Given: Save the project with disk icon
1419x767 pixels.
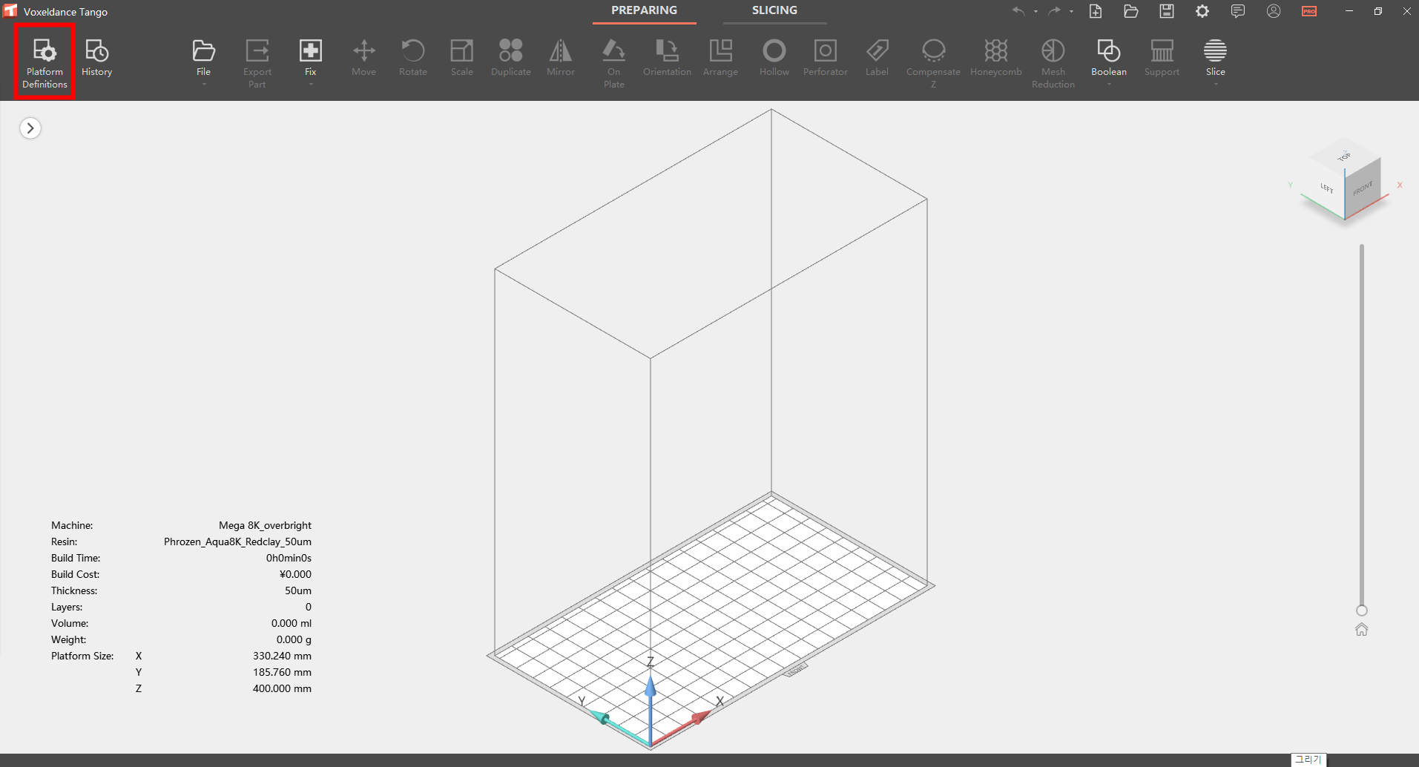Looking at the screenshot, I should (x=1167, y=11).
